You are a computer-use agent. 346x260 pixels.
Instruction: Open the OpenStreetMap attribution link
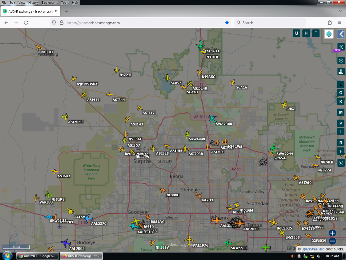[313, 249]
